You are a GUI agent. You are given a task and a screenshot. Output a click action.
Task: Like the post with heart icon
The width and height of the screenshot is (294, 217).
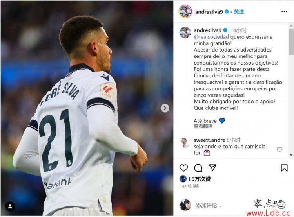pyautogui.click(x=183, y=168)
